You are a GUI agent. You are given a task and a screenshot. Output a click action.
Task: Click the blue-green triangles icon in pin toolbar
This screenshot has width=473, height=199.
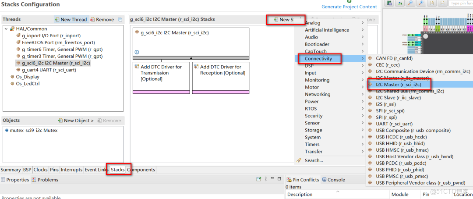point(399,4)
